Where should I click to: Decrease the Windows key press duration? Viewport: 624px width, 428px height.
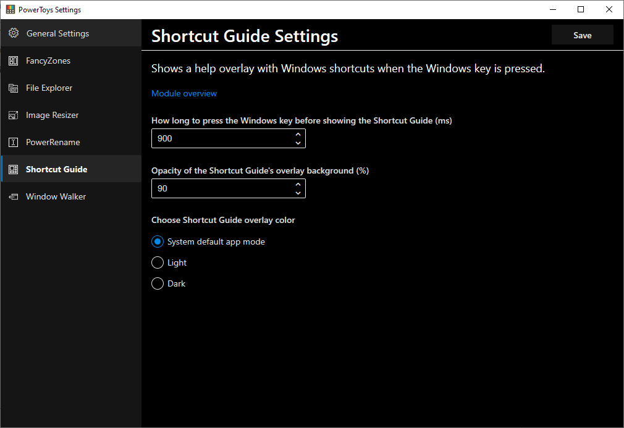(x=298, y=143)
